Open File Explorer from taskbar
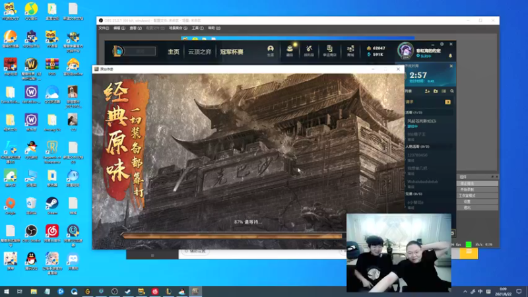 coord(34,291)
